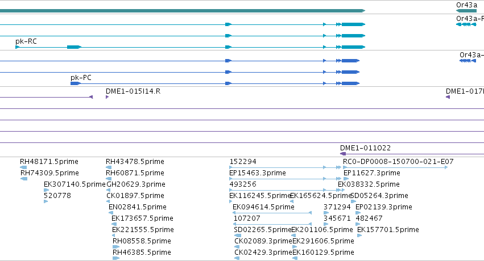Click feature 152294 label
Image resolution: width=484 pixels, height=261 pixels.
(243, 162)
